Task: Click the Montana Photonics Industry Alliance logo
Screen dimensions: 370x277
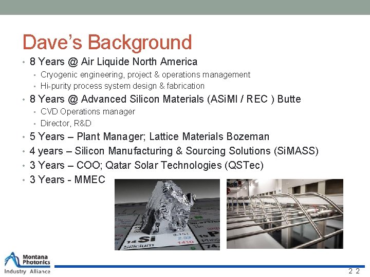Action: [x=27, y=263]
